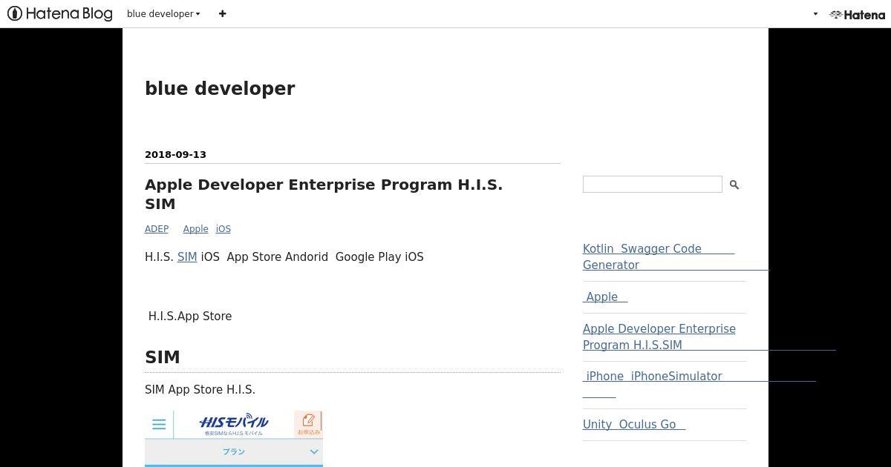
Task: Open the Apple Developer Enterprise Program article title
Action: coord(324,193)
